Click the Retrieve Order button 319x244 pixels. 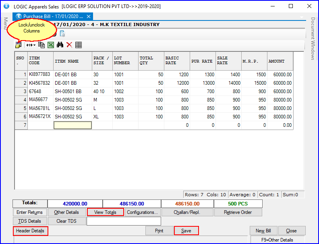click(238, 212)
